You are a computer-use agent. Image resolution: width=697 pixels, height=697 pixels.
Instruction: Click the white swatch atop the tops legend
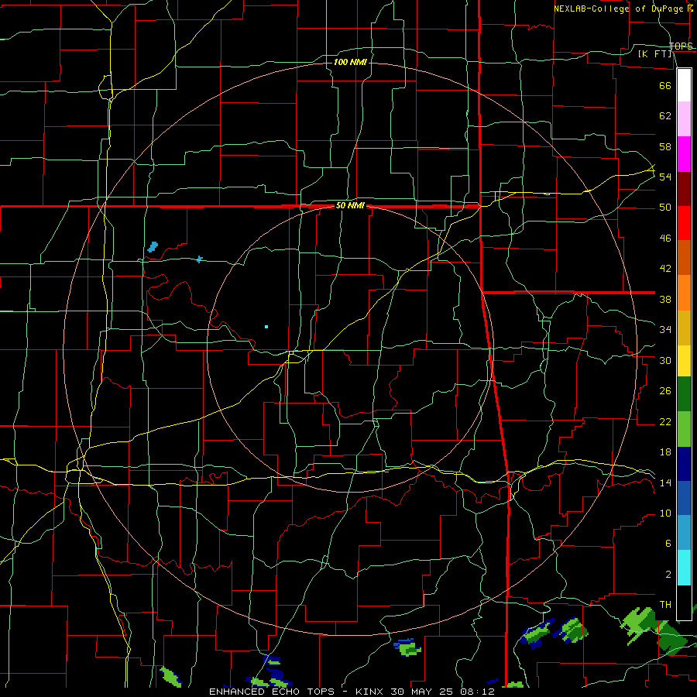click(x=684, y=85)
